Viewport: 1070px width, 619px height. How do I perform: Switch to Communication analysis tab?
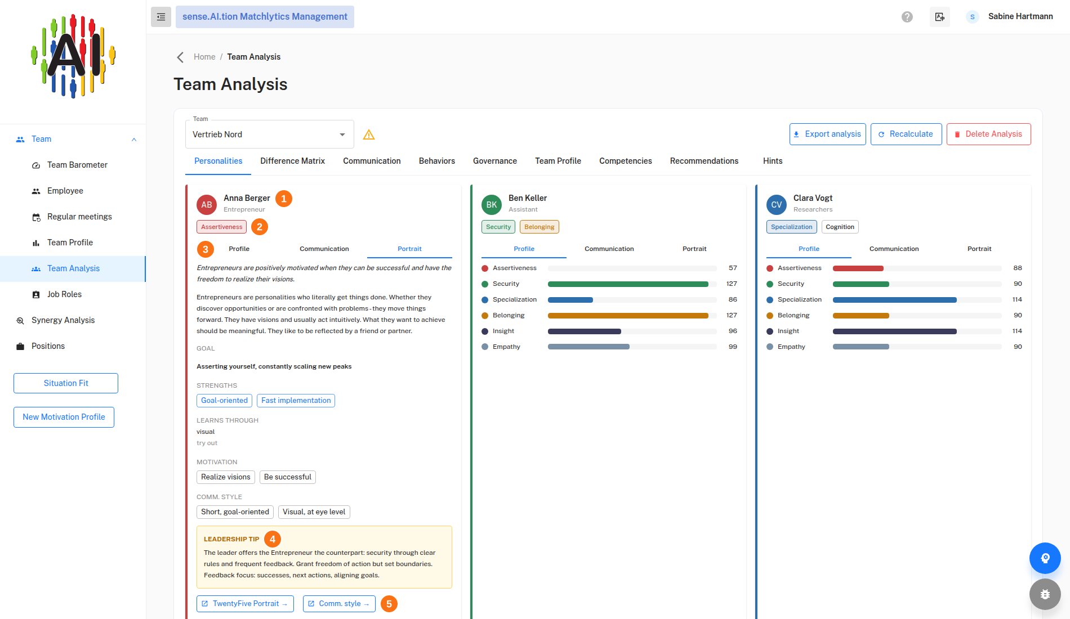point(372,161)
